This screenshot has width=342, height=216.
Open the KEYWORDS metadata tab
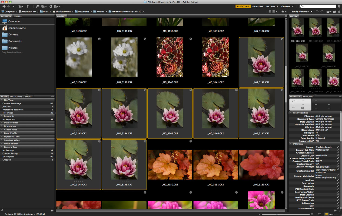click(x=308, y=96)
